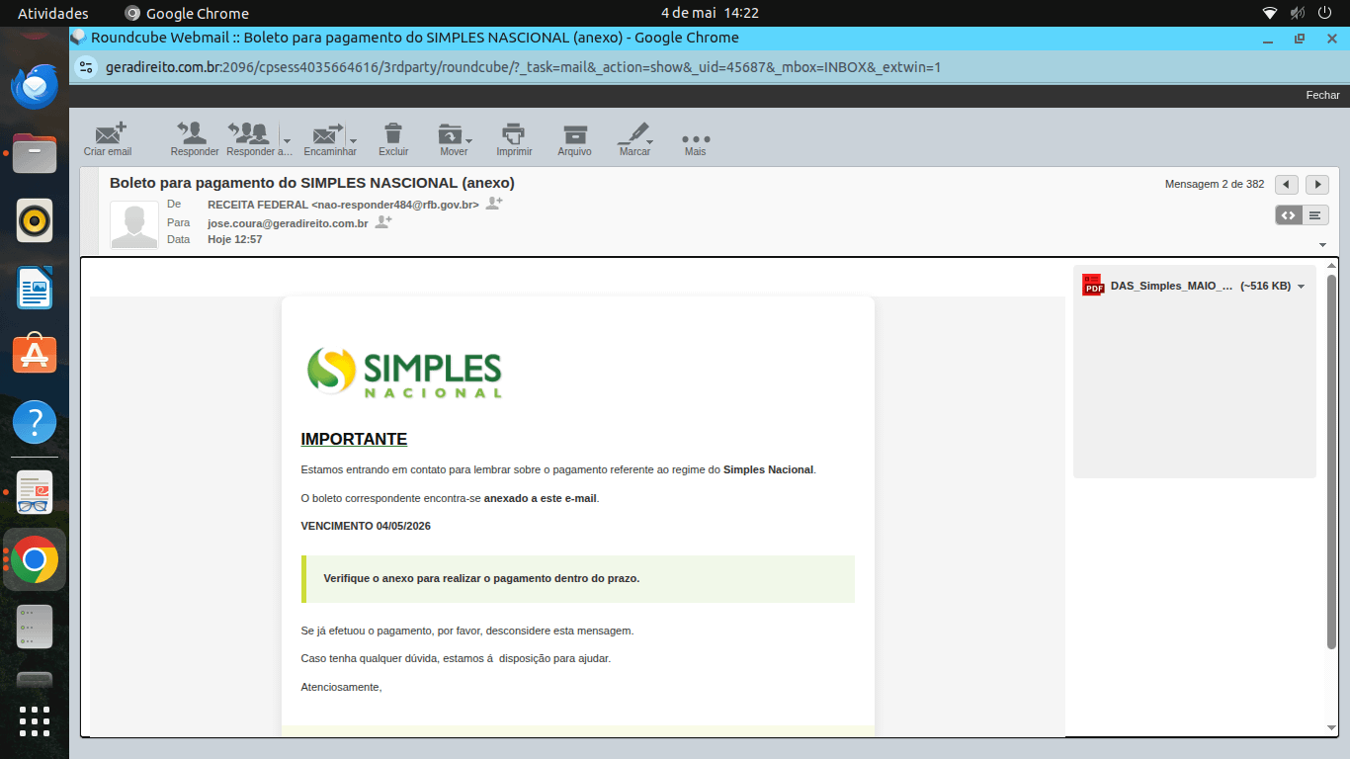Click the 'Verifique o anexo' notice text

[x=481, y=578]
